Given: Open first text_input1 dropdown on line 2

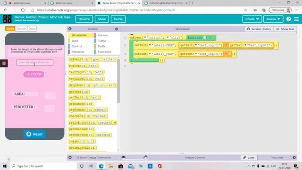Looking at the screenshot, I should coord(196,45).
